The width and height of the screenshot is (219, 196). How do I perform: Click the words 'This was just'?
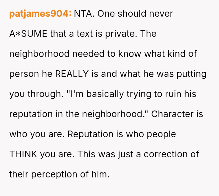pos(105,154)
